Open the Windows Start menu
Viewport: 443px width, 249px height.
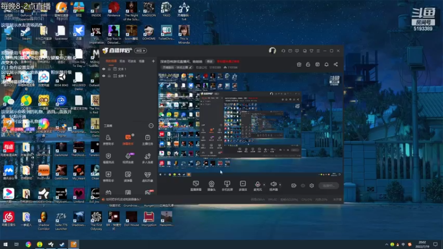point(6,244)
